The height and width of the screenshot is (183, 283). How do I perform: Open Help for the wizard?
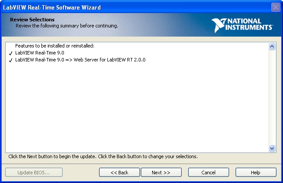256,173
